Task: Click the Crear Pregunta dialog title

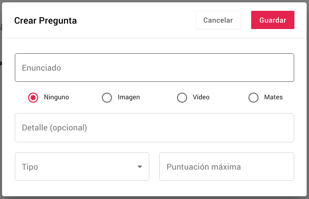Action: [x=46, y=21]
